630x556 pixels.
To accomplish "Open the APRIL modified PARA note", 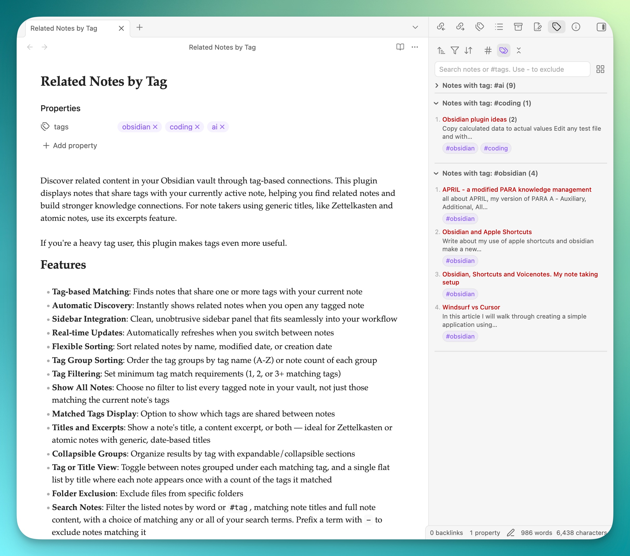I will click(x=517, y=190).
